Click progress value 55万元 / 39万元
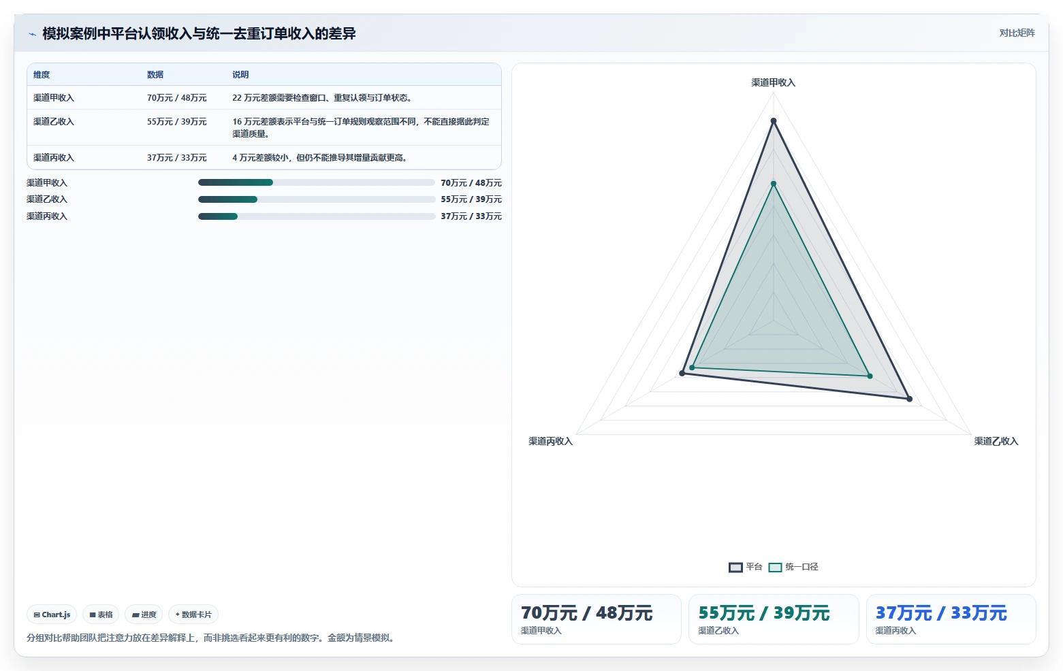The width and height of the screenshot is (1063, 671). coord(471,199)
